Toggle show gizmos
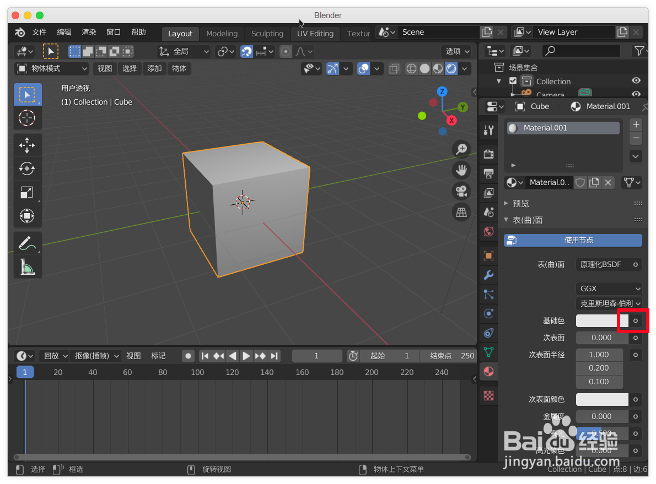The height and width of the screenshot is (484, 656). [x=332, y=68]
